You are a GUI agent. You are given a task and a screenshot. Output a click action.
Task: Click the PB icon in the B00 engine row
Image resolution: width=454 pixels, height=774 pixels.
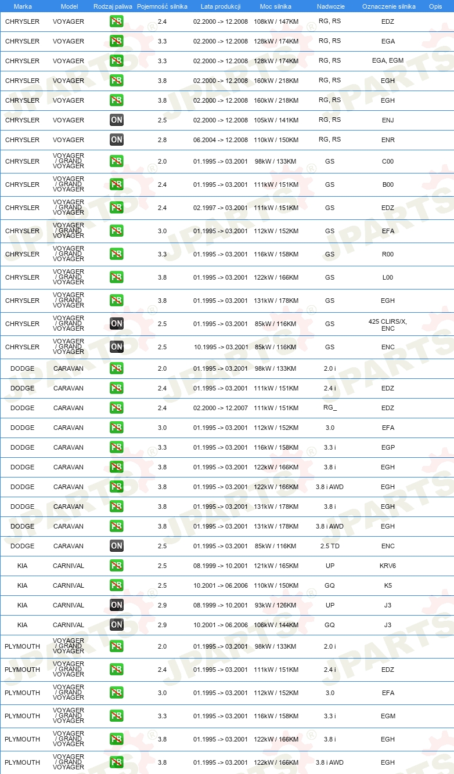coord(117,185)
